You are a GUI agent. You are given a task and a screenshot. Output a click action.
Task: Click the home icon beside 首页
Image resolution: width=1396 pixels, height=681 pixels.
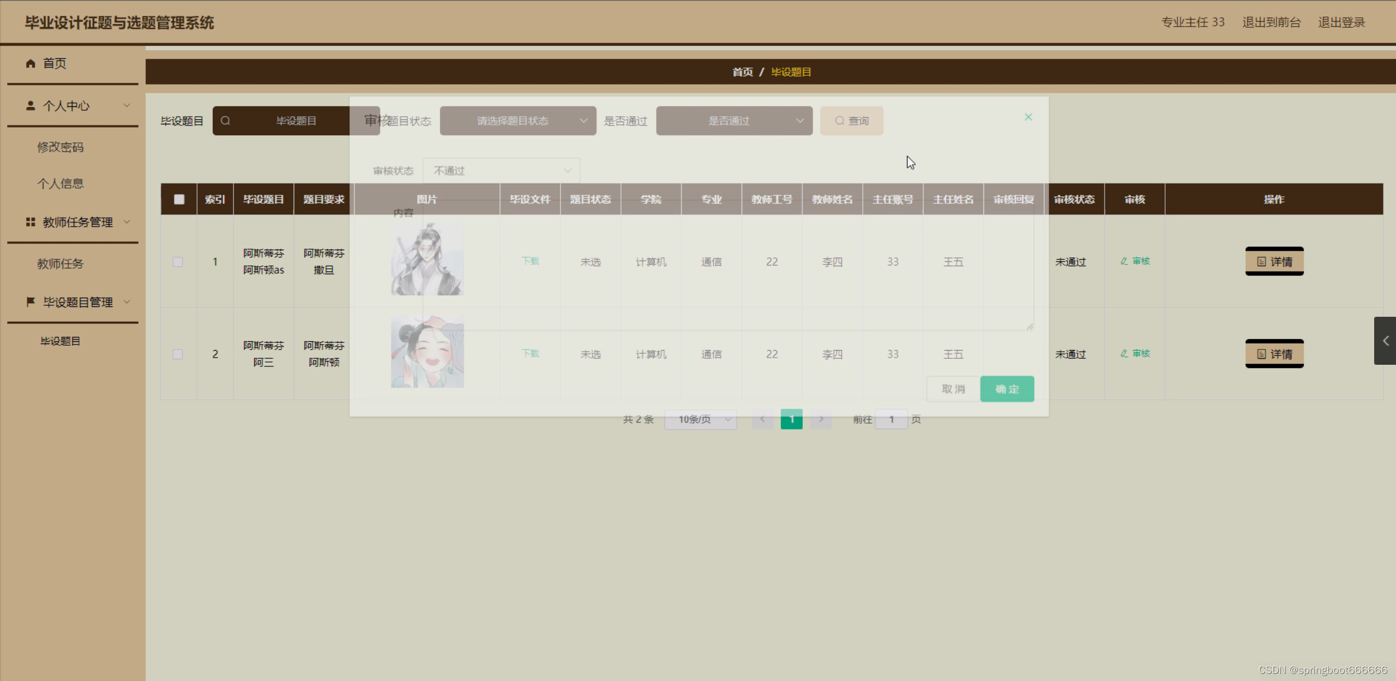pos(31,63)
